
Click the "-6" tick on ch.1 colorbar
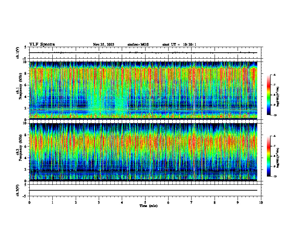tap(274, 75)
